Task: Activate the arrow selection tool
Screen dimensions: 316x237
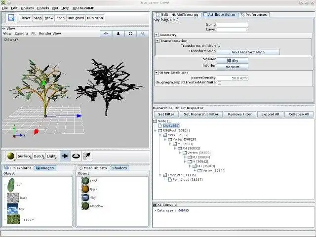Action: (x=65, y=156)
